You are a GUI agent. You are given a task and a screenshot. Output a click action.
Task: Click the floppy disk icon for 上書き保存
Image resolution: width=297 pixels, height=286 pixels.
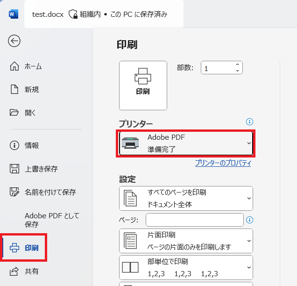14,169
